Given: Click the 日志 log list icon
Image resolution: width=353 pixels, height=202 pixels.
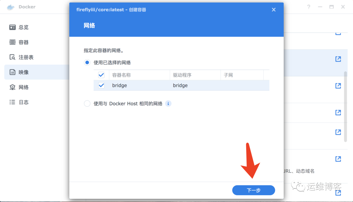Looking at the screenshot, I should point(12,102).
